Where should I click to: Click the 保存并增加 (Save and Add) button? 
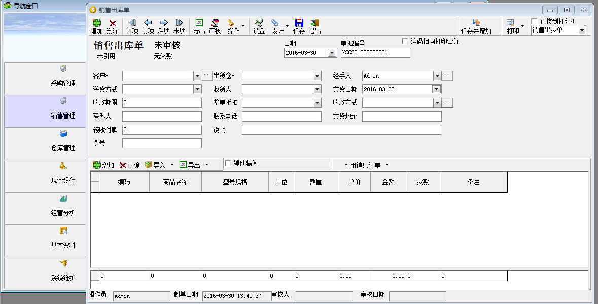click(476, 26)
